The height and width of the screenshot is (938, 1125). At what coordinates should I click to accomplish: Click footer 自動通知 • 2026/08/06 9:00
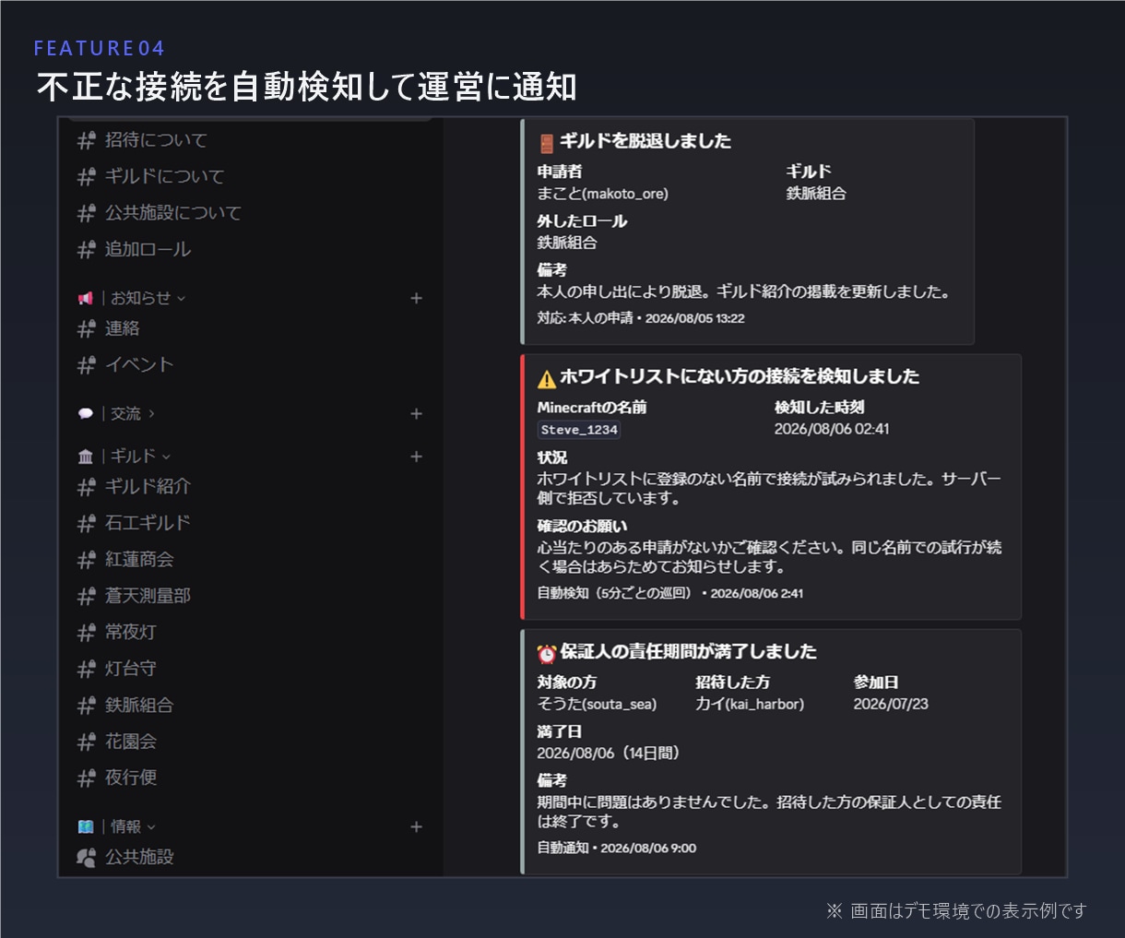click(617, 848)
